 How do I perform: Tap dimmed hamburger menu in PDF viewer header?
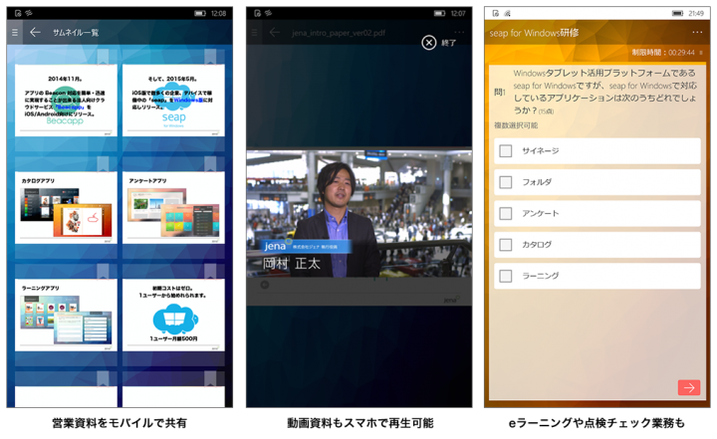(x=255, y=33)
